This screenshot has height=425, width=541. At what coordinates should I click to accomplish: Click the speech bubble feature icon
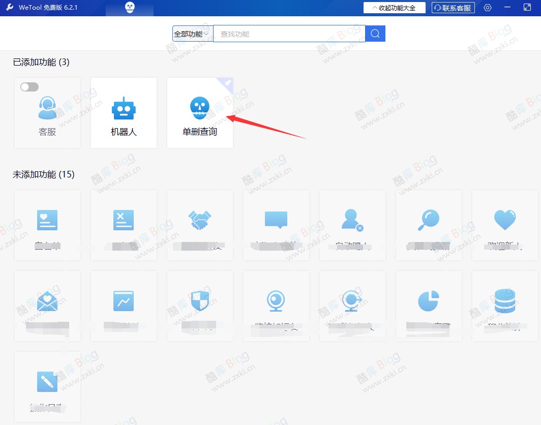(276, 220)
